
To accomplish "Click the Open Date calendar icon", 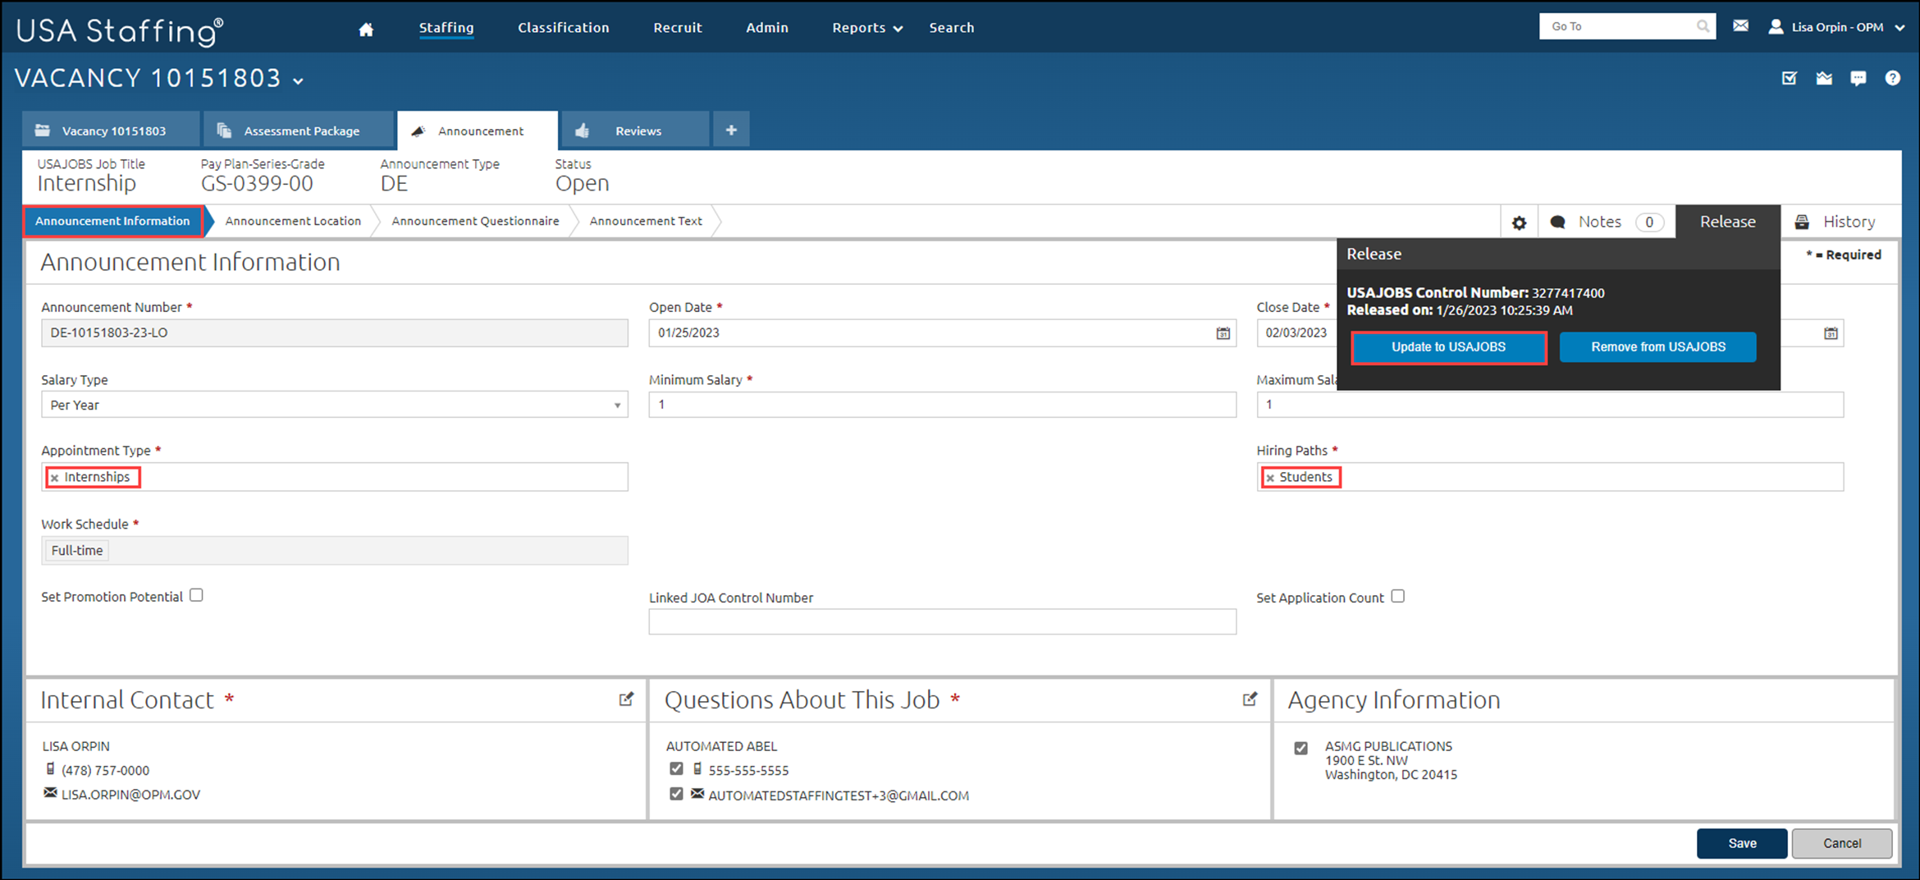I will point(1223,333).
